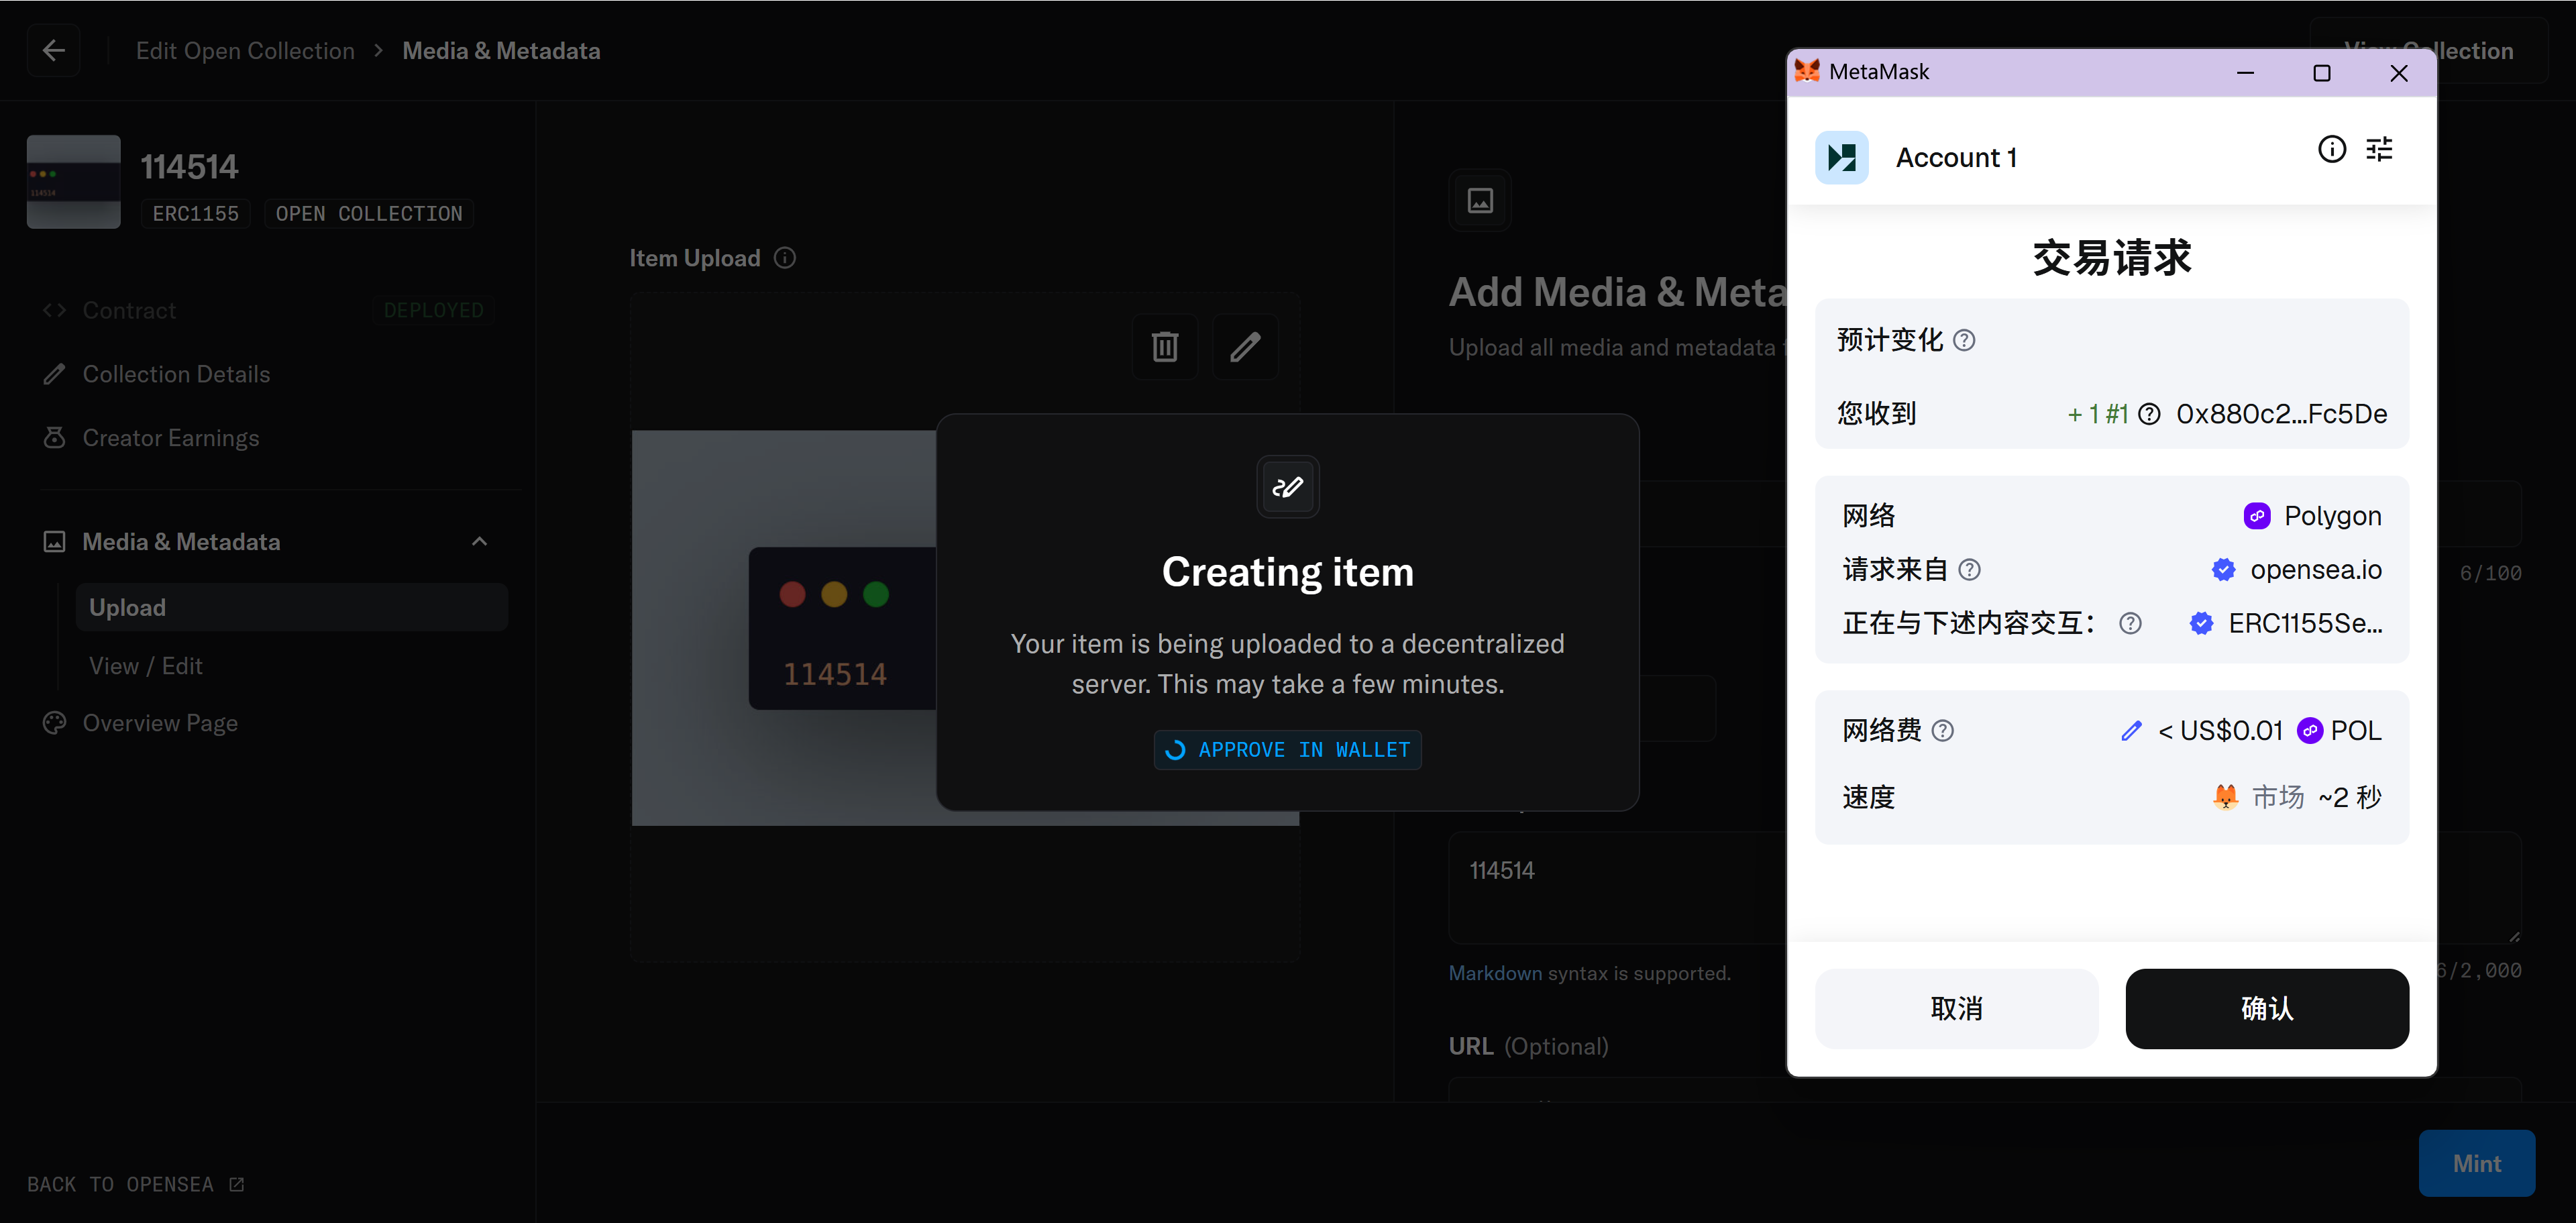Open MetaMask info circle icon
This screenshot has height=1223, width=2576.
(x=2331, y=149)
